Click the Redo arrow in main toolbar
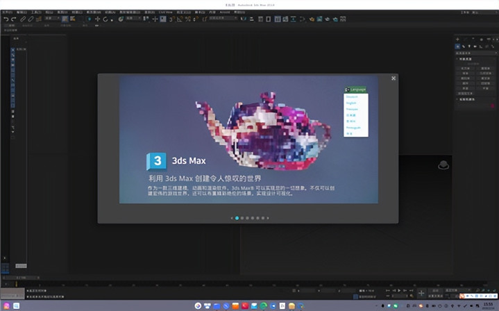The image size is (499, 311). (14, 19)
